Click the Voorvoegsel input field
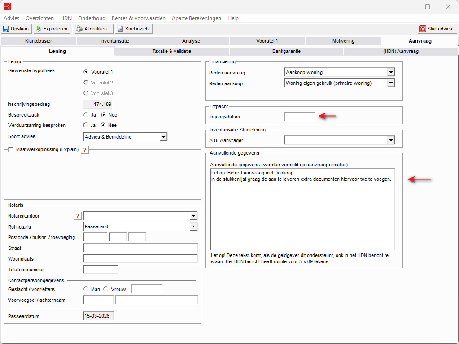The height and width of the screenshot is (344, 459). pos(98,300)
